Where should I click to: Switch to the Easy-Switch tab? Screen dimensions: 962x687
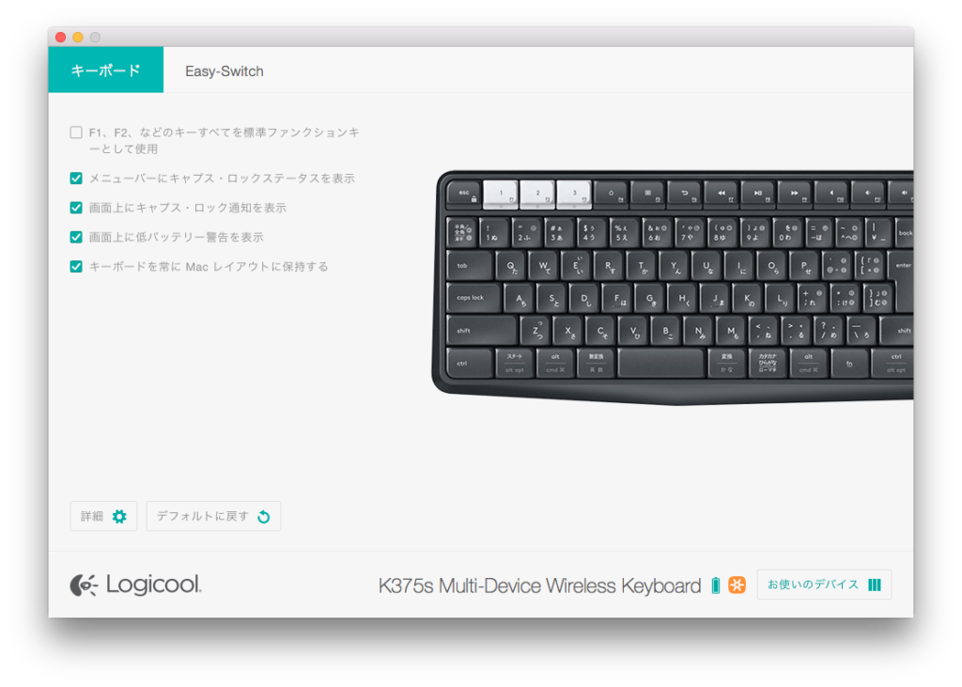click(224, 71)
